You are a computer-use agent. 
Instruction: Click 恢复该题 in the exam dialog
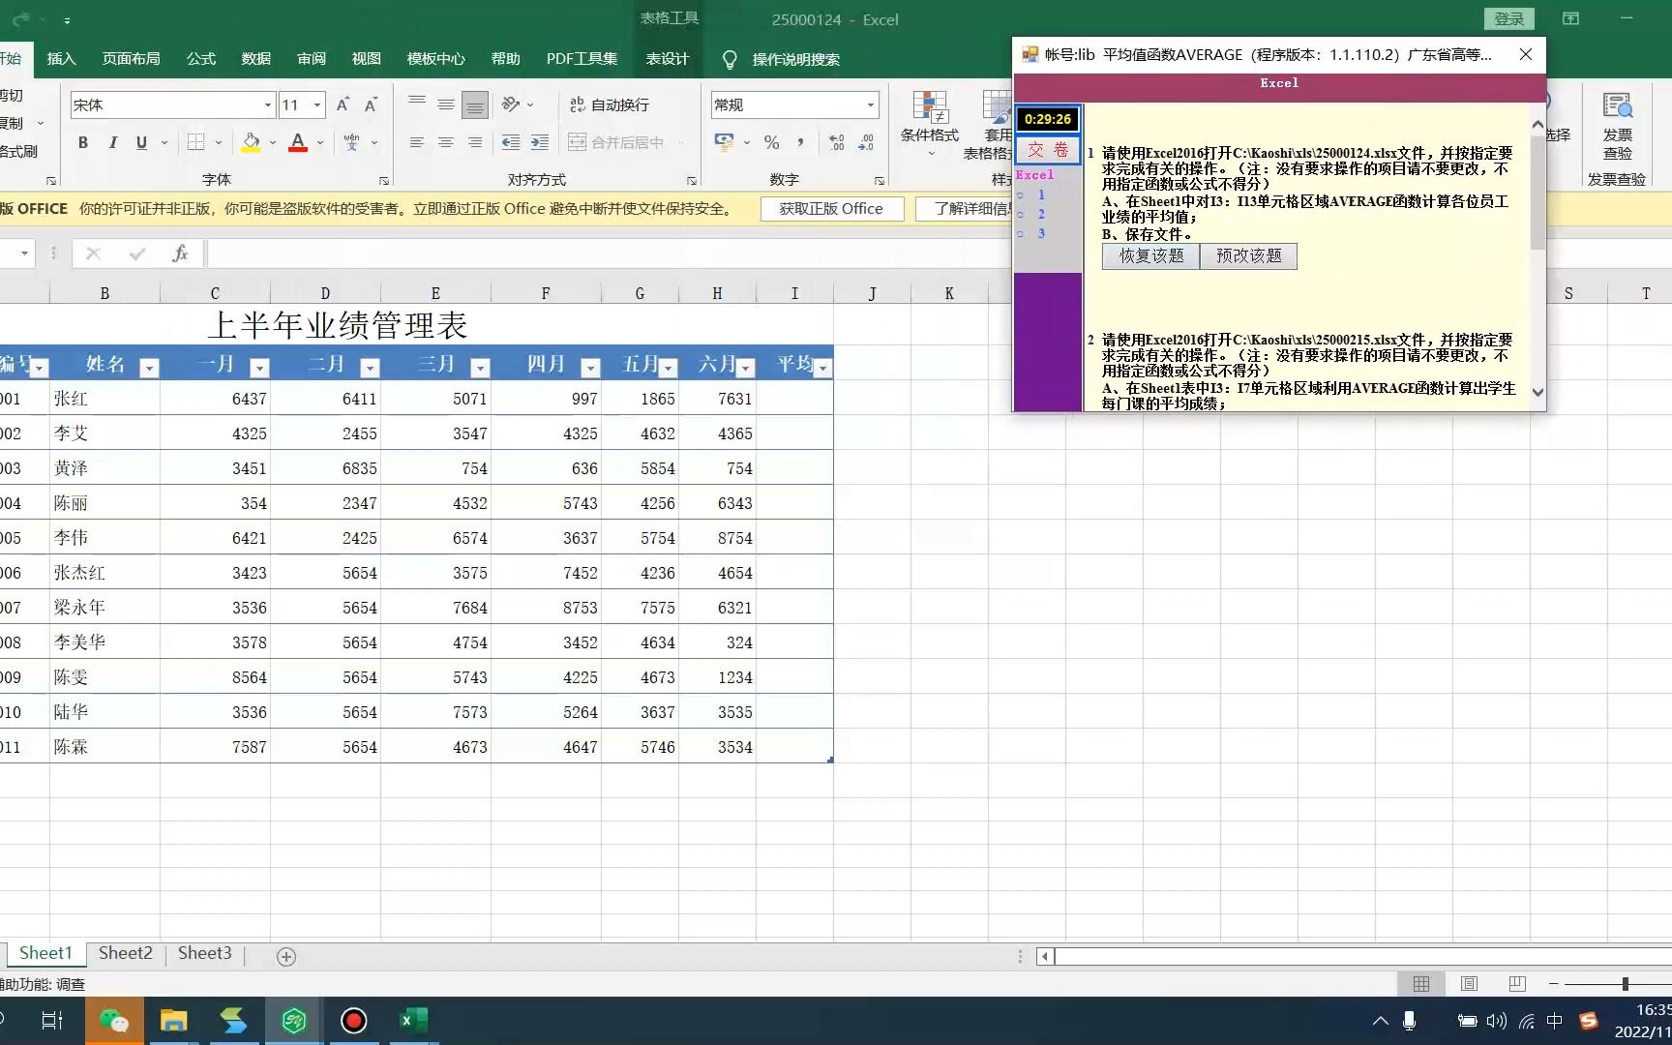pos(1149,255)
